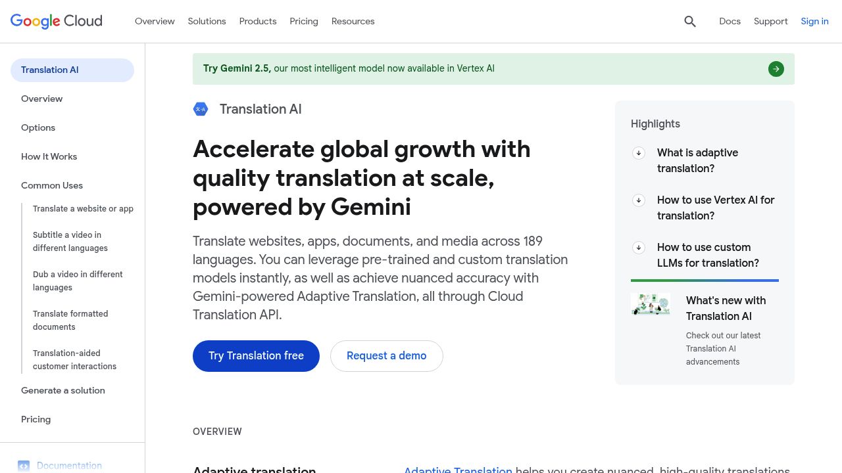842x473 pixels.
Task: Select "Translate a website or app" in sidebar
Action: [x=83, y=208]
